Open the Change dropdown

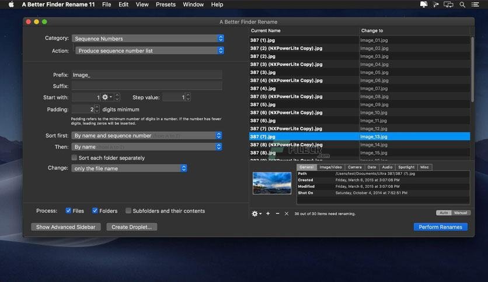click(129, 168)
